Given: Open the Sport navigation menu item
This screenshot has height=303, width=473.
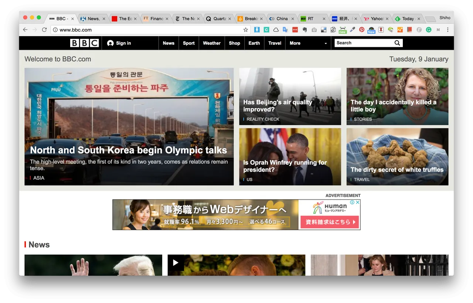Looking at the screenshot, I should (x=189, y=43).
